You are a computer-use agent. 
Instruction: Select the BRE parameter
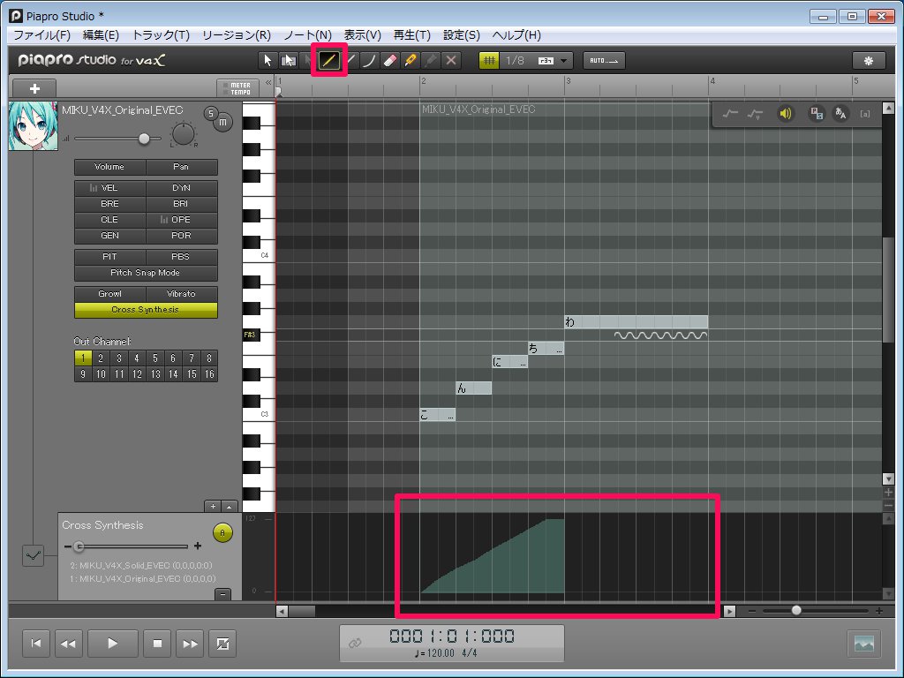(x=109, y=204)
